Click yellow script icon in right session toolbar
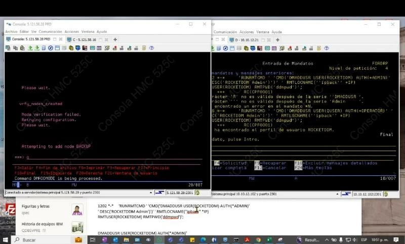 tap(319, 48)
